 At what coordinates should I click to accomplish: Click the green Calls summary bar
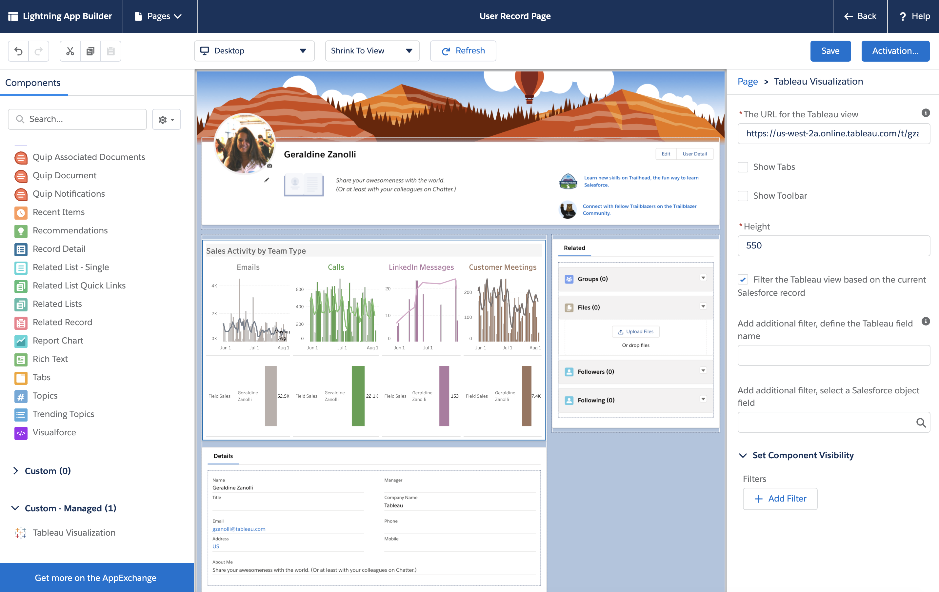point(358,396)
